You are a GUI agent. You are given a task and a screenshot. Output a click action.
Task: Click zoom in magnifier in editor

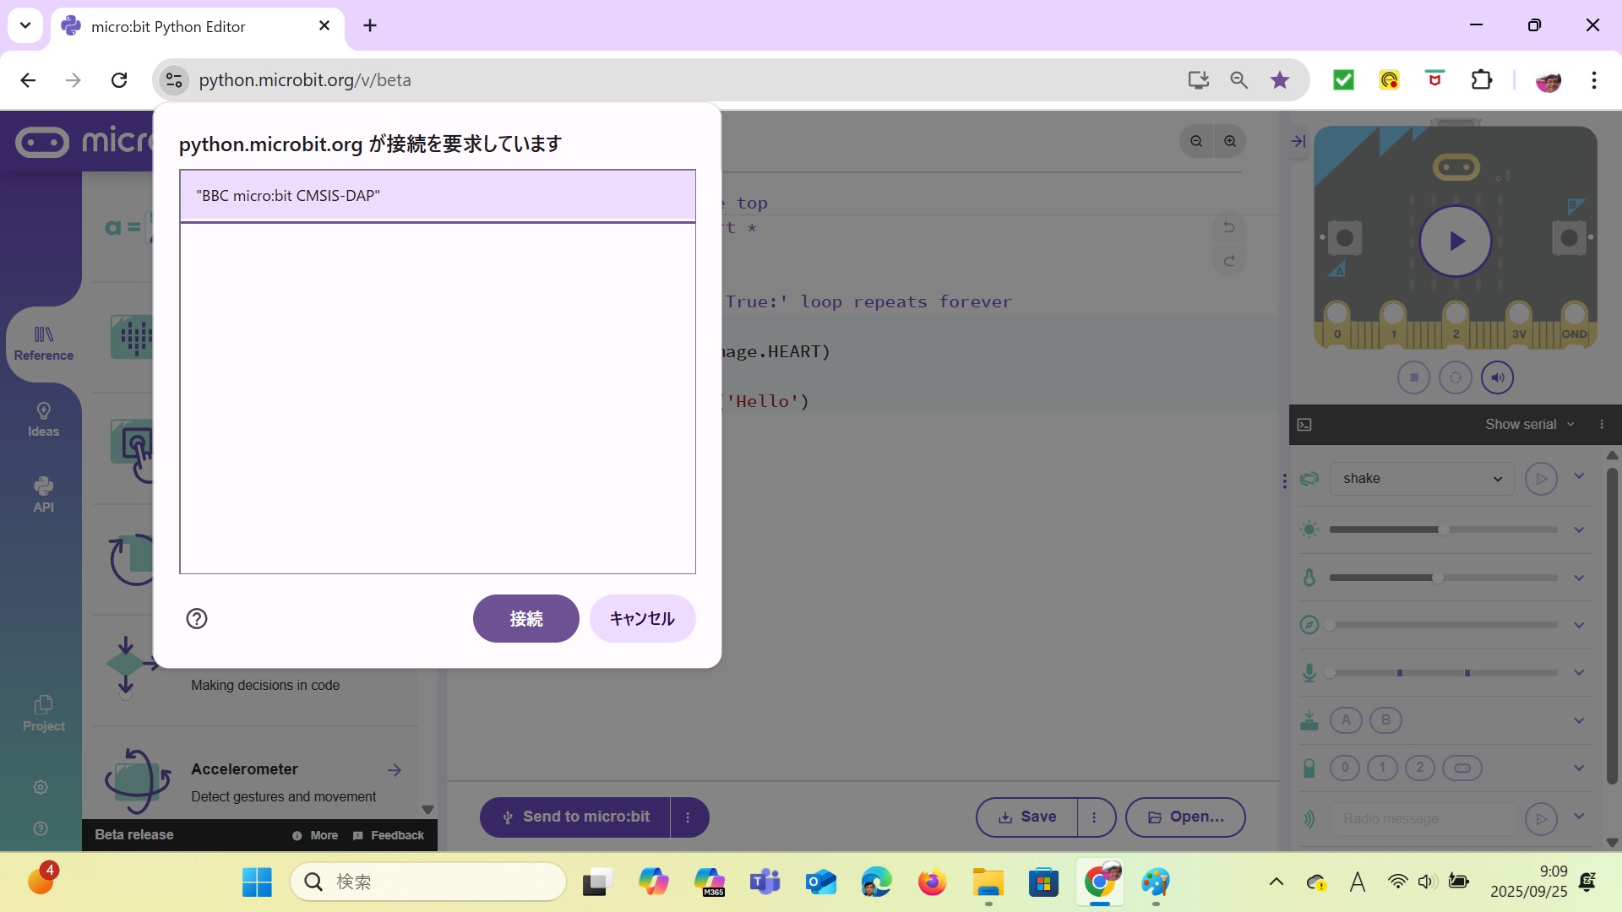tap(1230, 141)
